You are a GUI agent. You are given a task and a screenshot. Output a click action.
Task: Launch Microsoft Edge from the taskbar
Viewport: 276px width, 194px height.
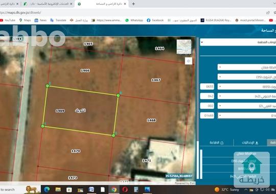pyautogui.click(x=47, y=189)
